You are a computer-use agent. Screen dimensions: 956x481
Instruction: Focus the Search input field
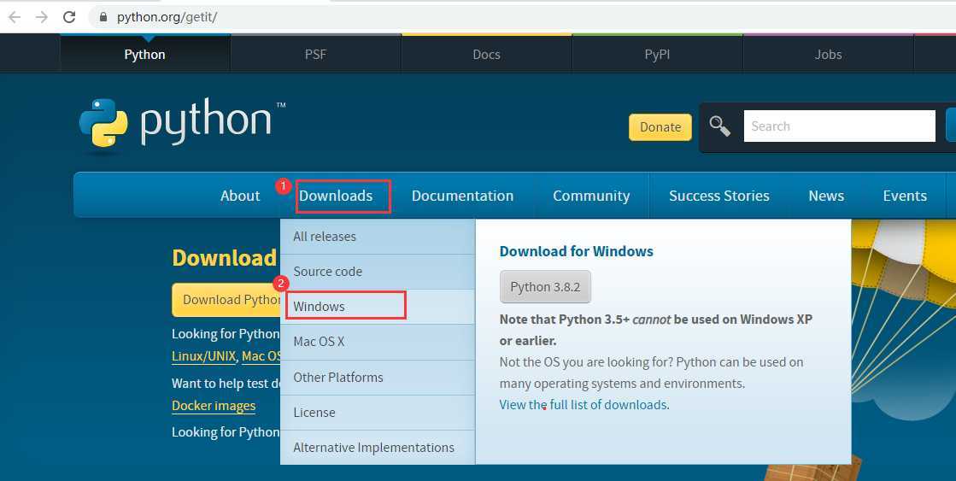click(839, 126)
